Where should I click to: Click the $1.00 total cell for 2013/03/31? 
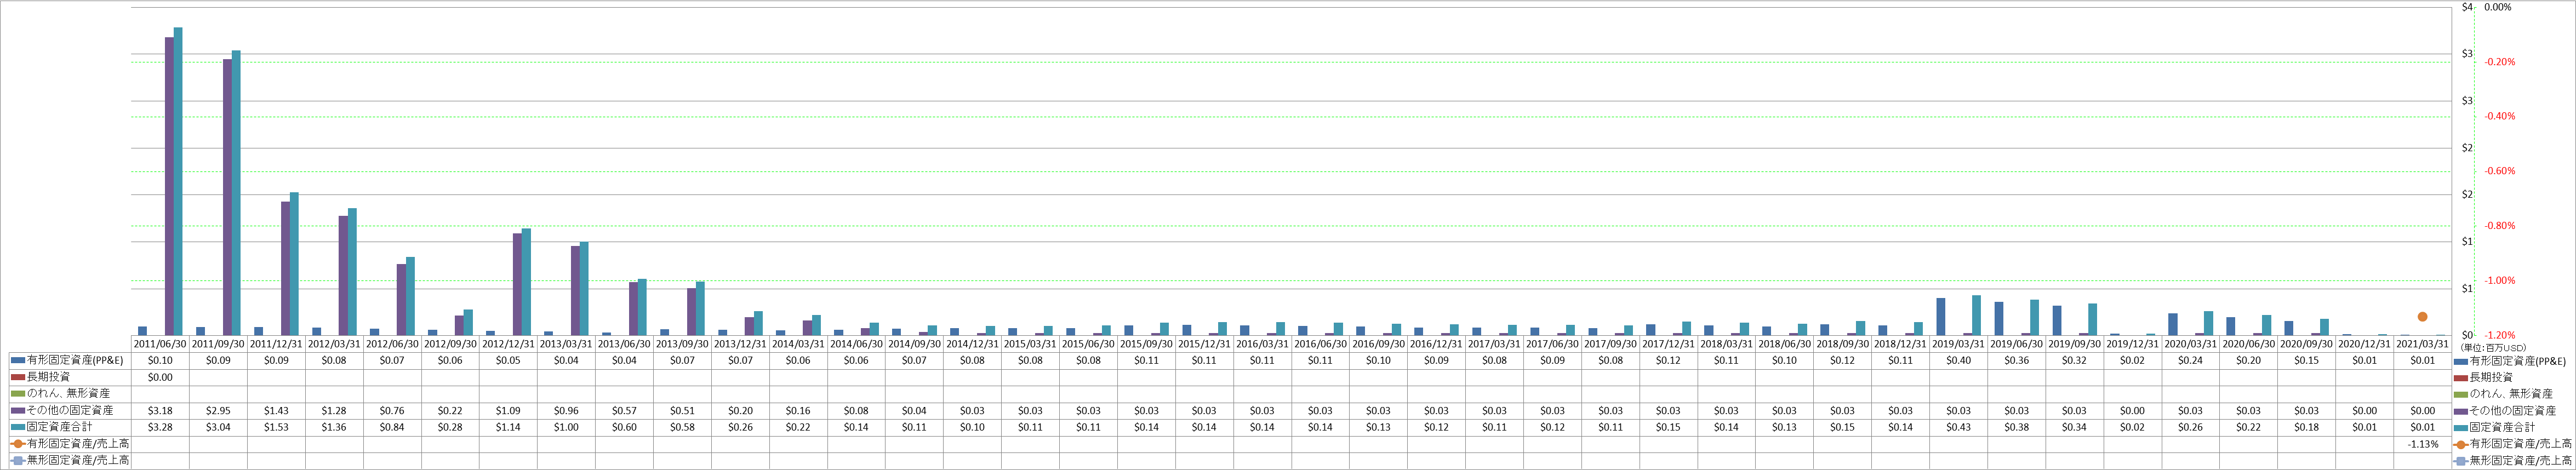tap(566, 427)
